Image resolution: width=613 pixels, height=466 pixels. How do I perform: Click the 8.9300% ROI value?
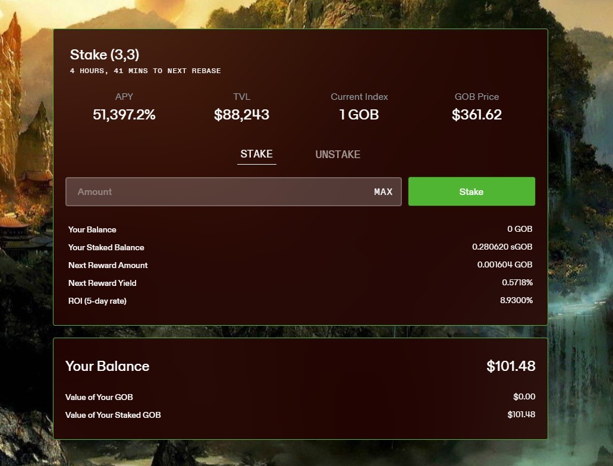pos(516,300)
